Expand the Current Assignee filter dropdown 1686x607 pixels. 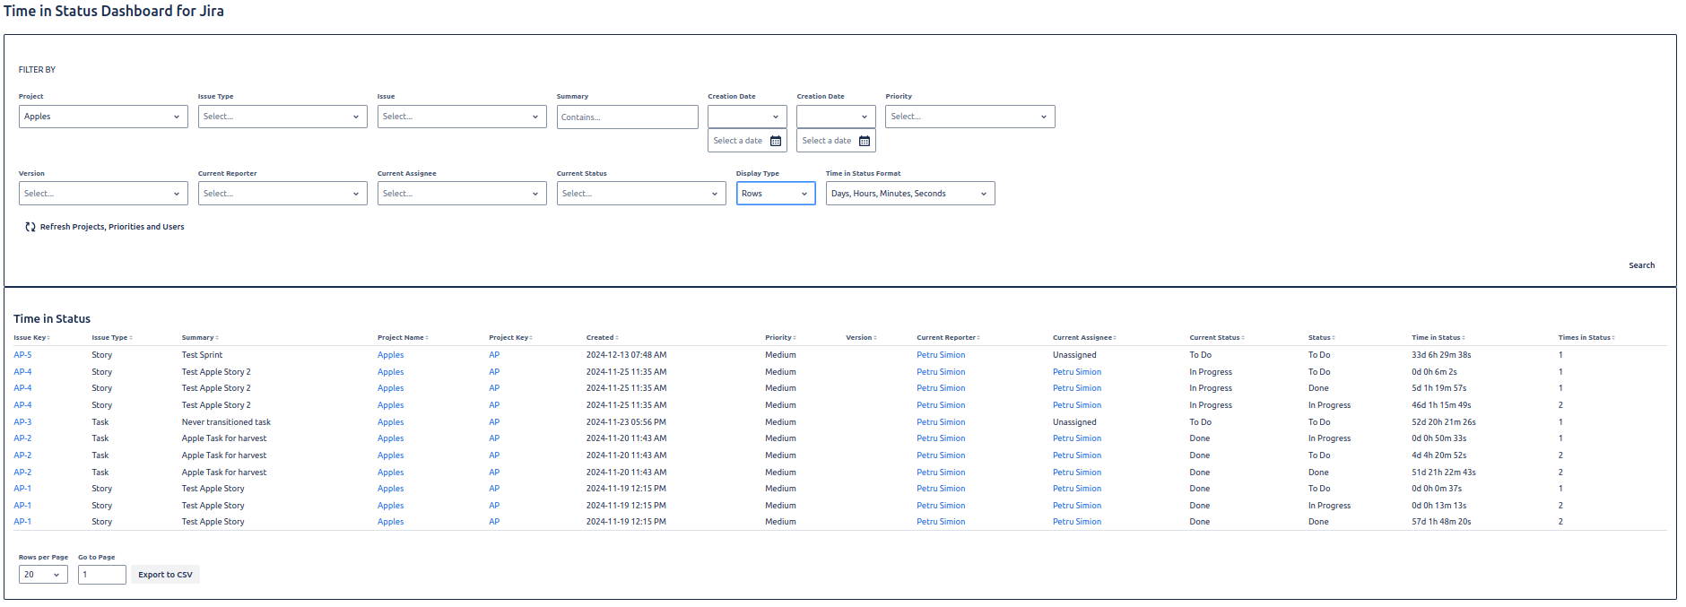[x=462, y=194]
